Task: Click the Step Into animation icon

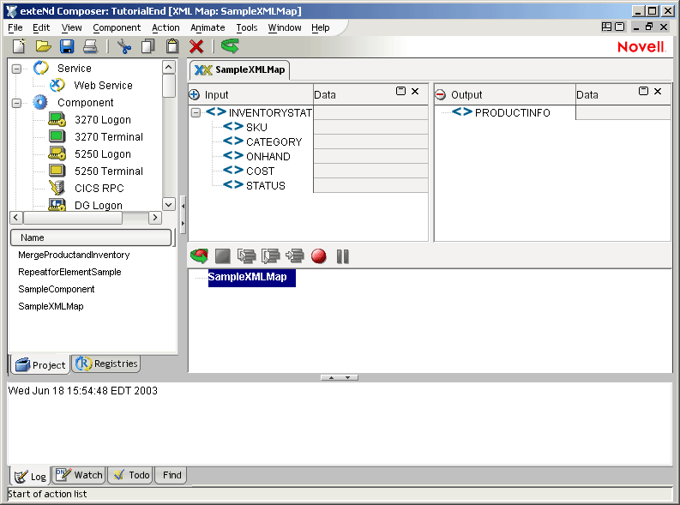Action: tap(247, 256)
